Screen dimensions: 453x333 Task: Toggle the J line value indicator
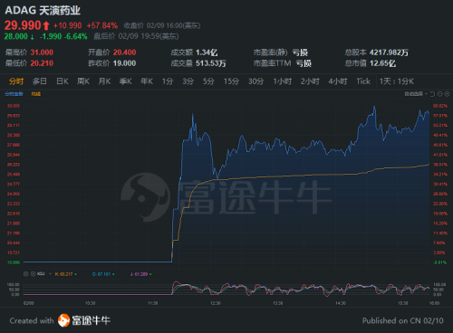point(140,274)
